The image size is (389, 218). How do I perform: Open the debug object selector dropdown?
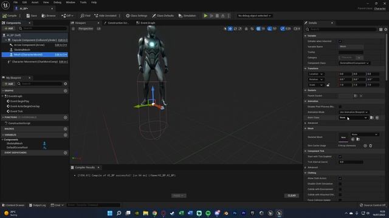tap(254, 16)
